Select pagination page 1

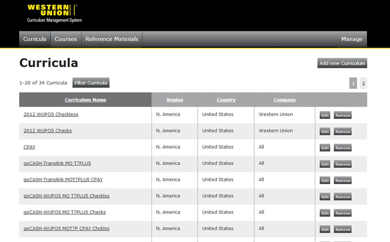coord(353,83)
